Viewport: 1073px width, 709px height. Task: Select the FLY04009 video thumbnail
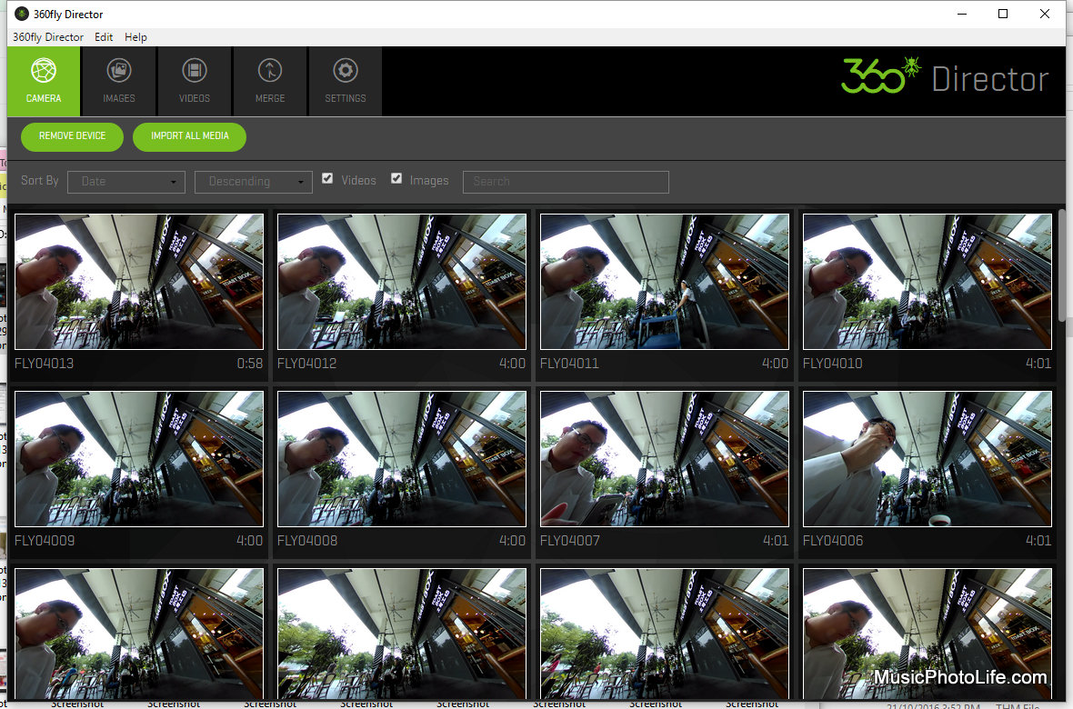(x=139, y=458)
